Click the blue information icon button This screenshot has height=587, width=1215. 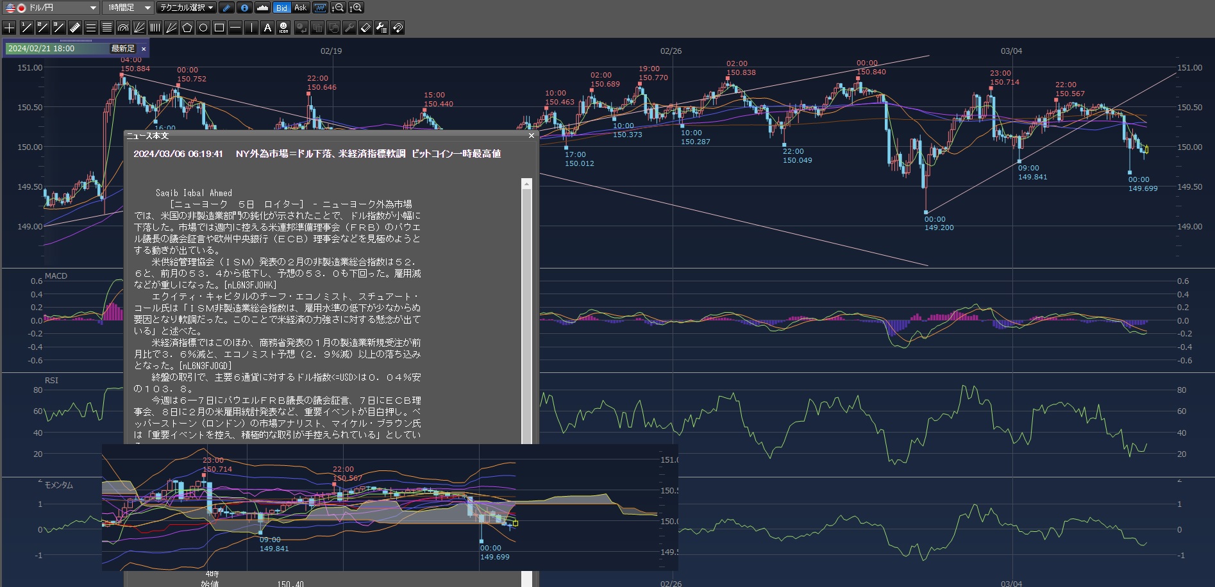coord(244,8)
